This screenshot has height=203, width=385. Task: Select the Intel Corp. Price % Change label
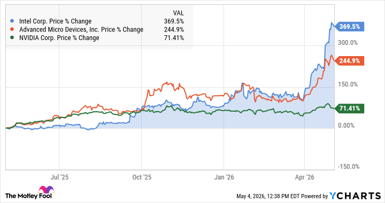[55, 21]
